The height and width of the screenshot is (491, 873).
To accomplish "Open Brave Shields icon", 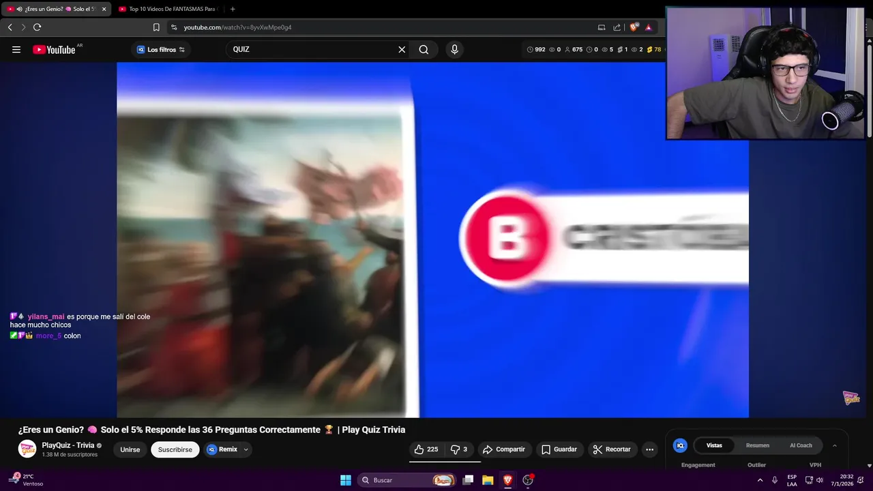I will pos(634,27).
